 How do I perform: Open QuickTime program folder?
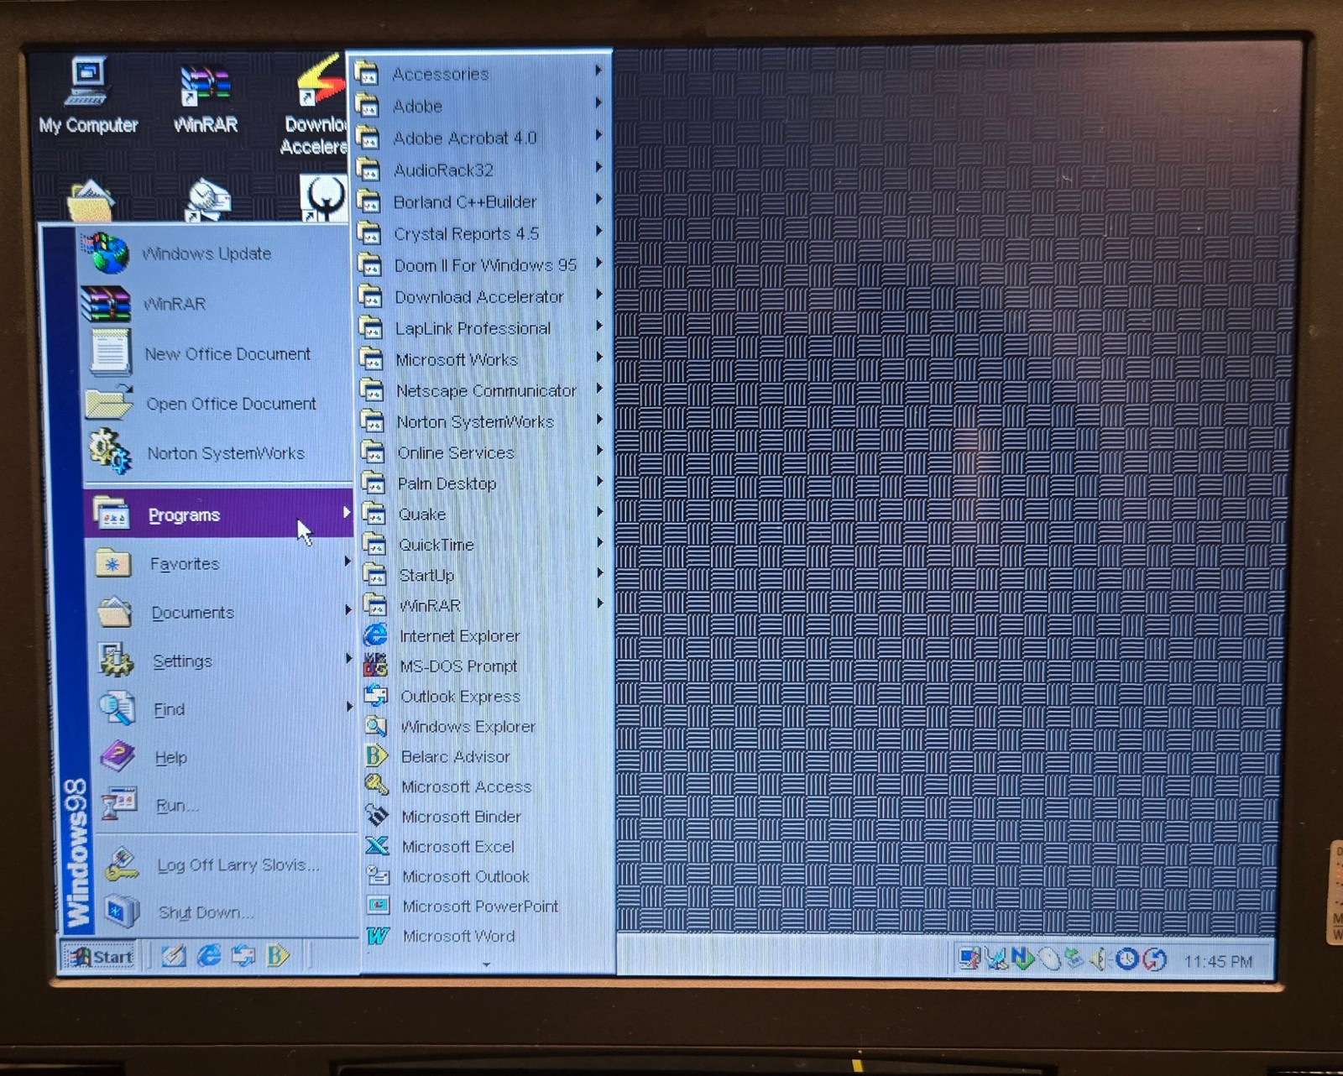click(x=484, y=545)
